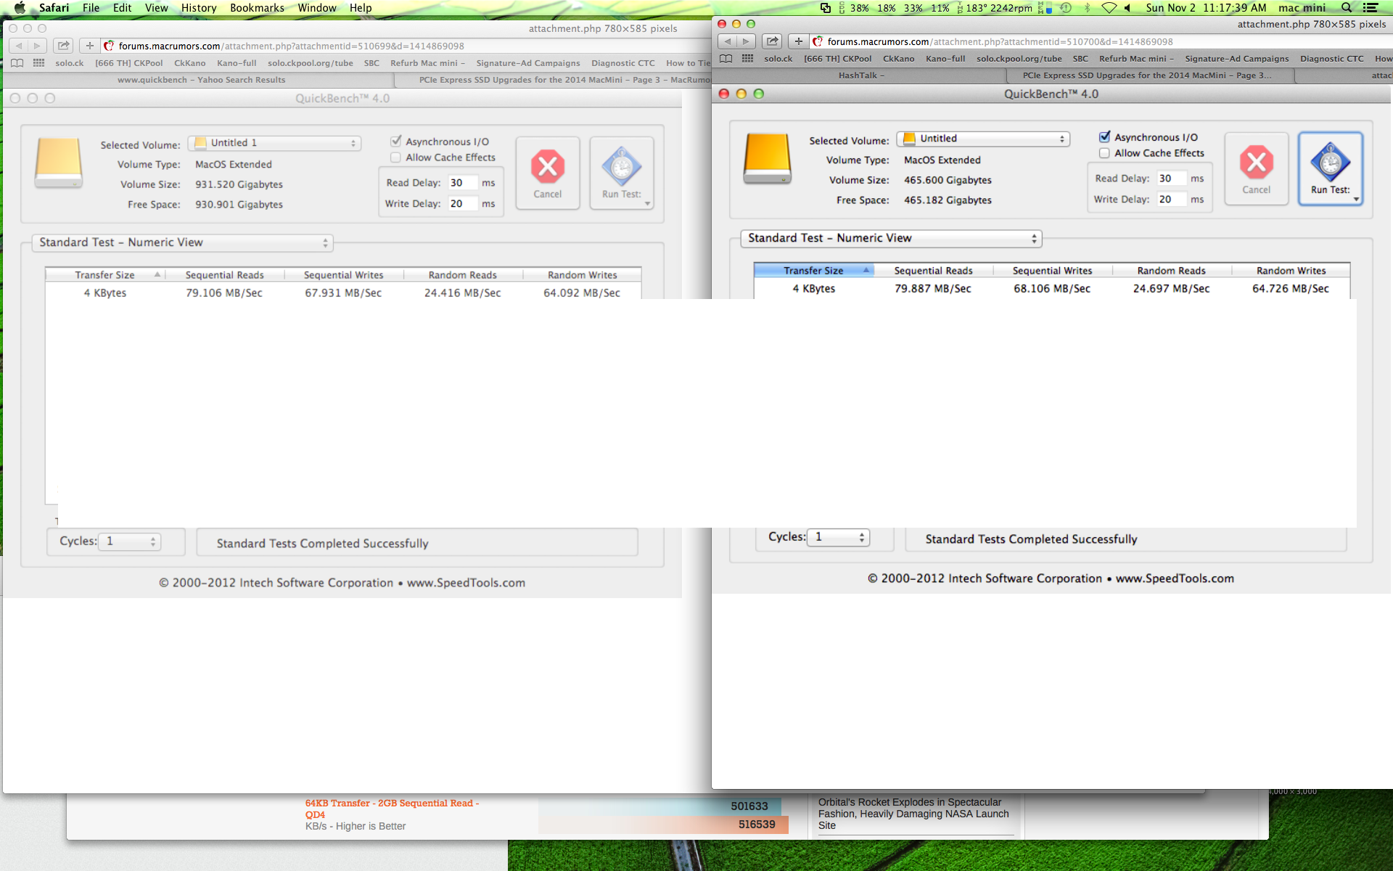Viewport: 1393px width, 871px height.
Task: Open the reading list book icon in the right window
Action: pyautogui.click(x=726, y=59)
